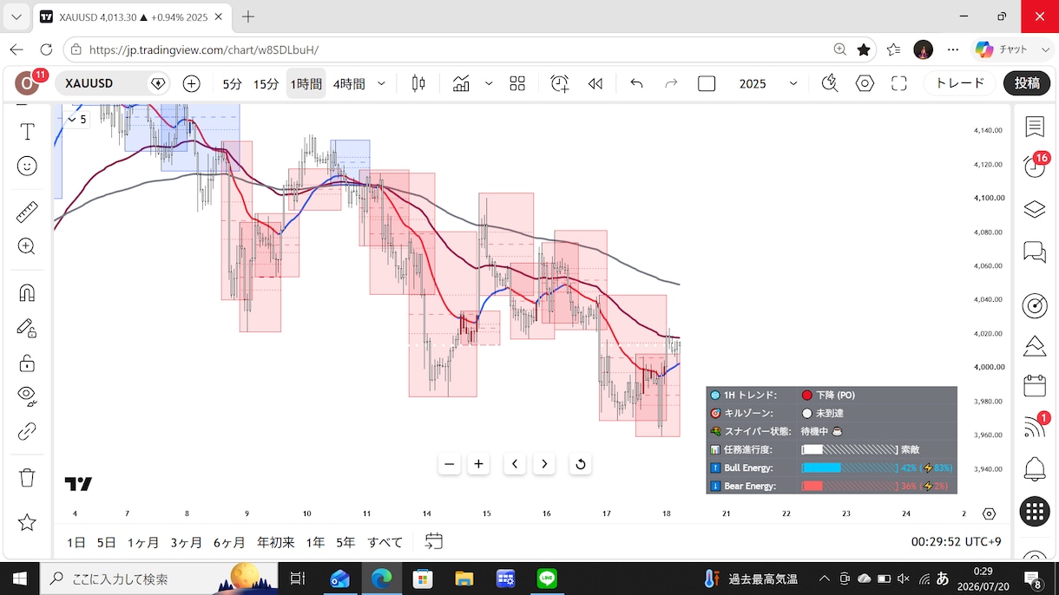Switch to the 4時間 timeframe
This screenshot has height=595, width=1059.
point(349,83)
